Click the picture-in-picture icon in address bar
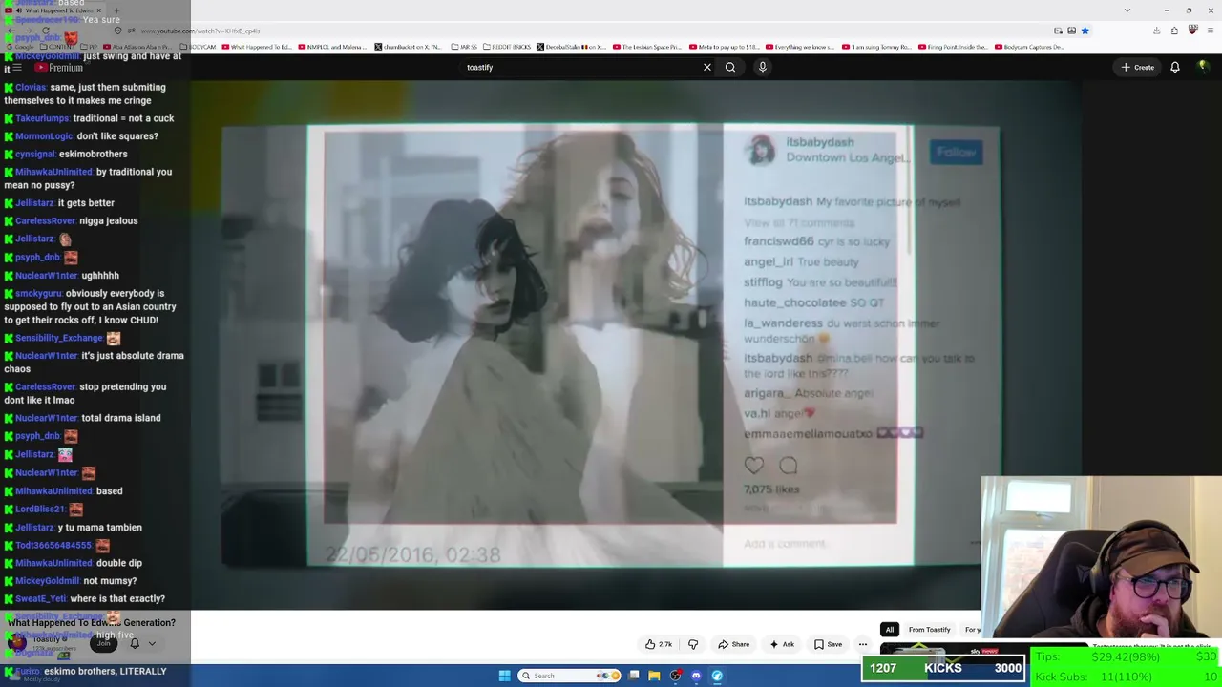The image size is (1222, 687). (1058, 31)
